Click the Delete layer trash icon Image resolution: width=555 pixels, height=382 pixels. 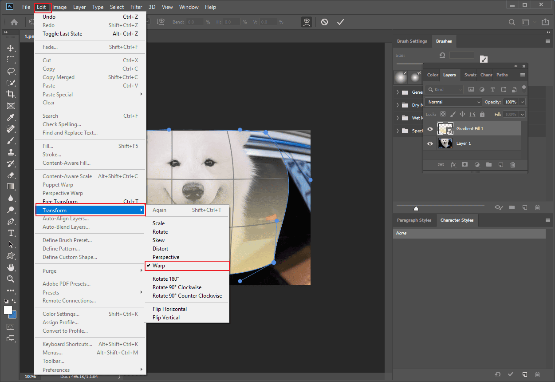tap(512, 164)
